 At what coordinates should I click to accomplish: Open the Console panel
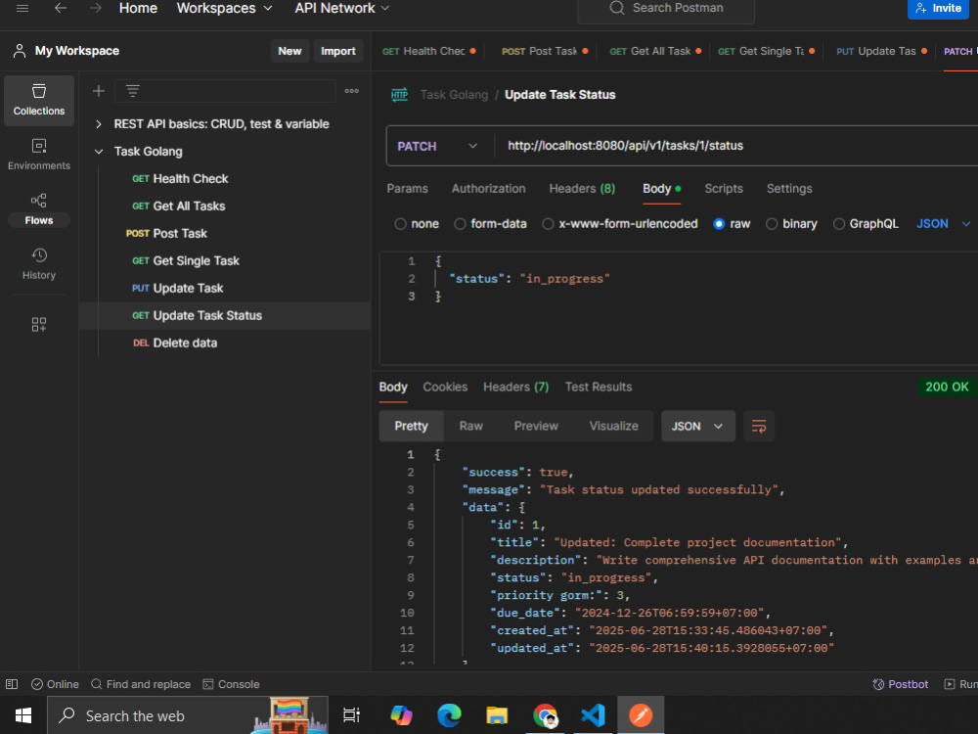pos(231,684)
